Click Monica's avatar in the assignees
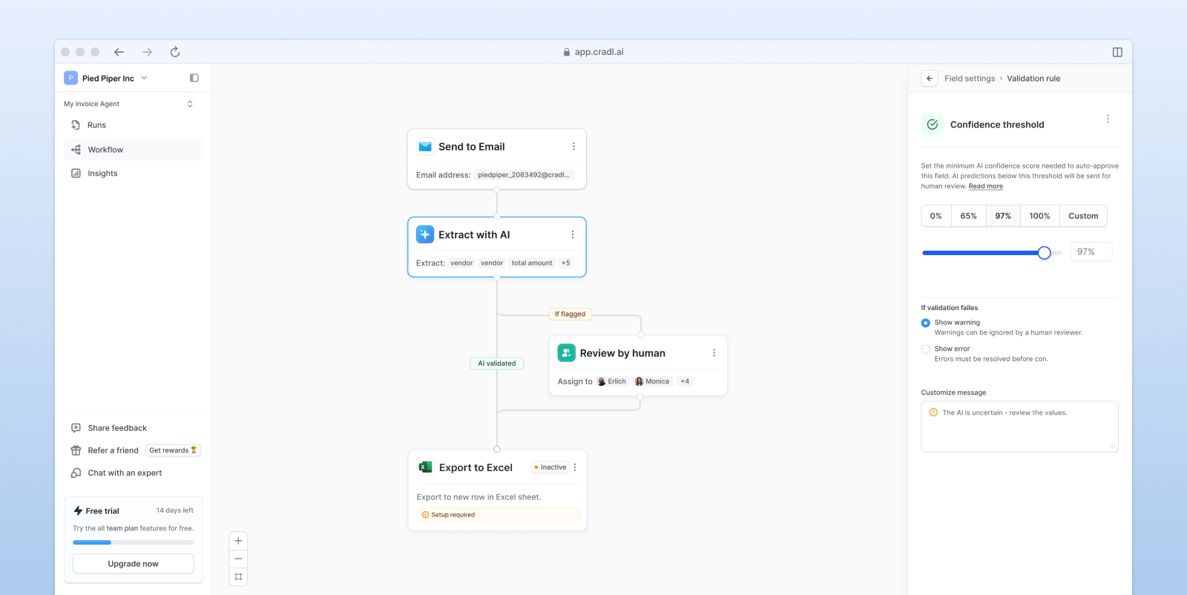The width and height of the screenshot is (1187, 595). tap(639, 381)
